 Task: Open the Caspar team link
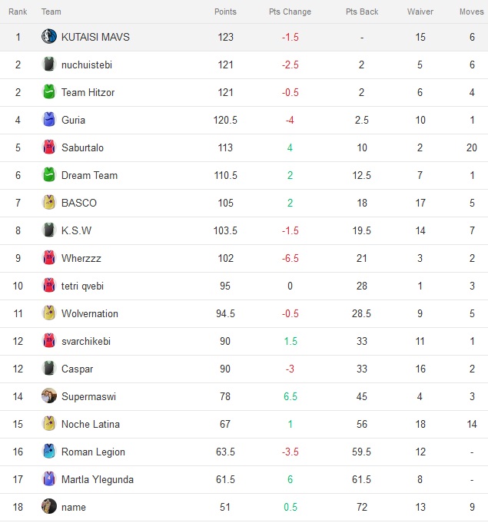tap(77, 369)
